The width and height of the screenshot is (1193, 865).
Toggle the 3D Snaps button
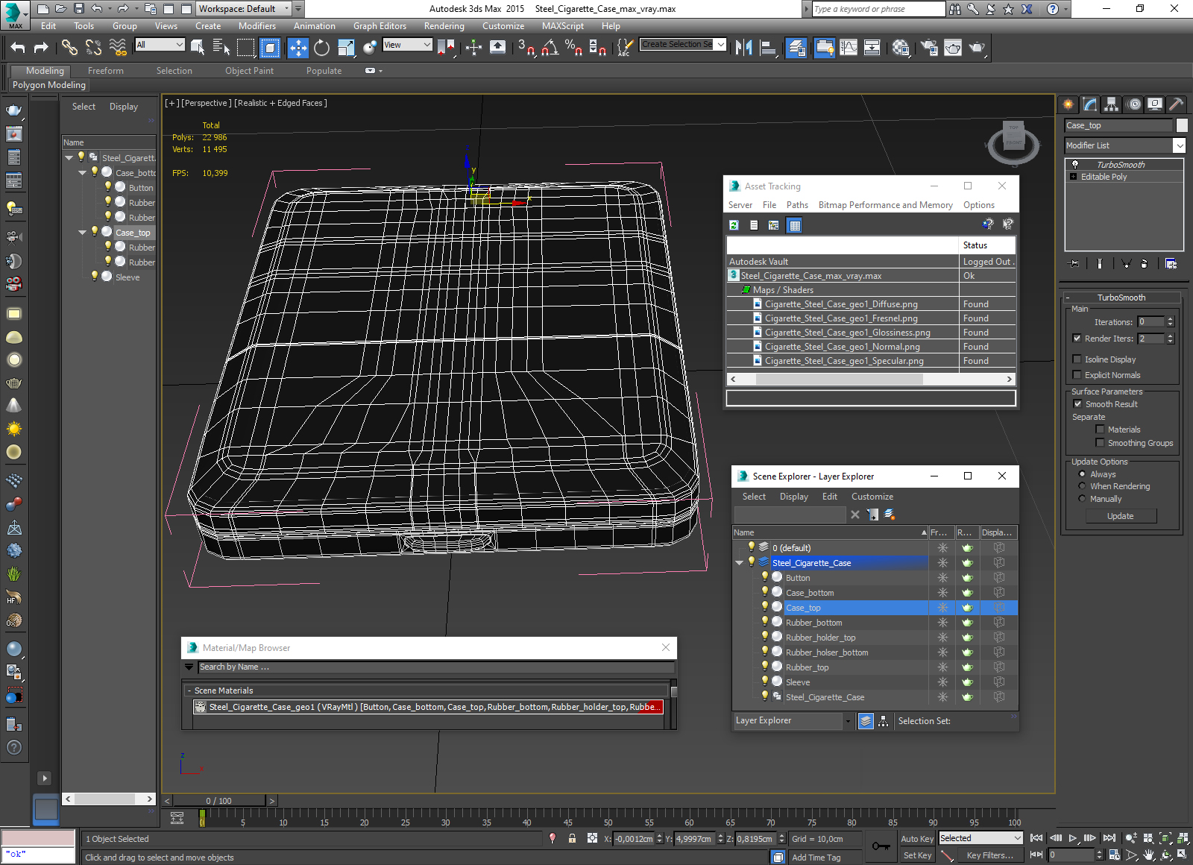(x=526, y=48)
